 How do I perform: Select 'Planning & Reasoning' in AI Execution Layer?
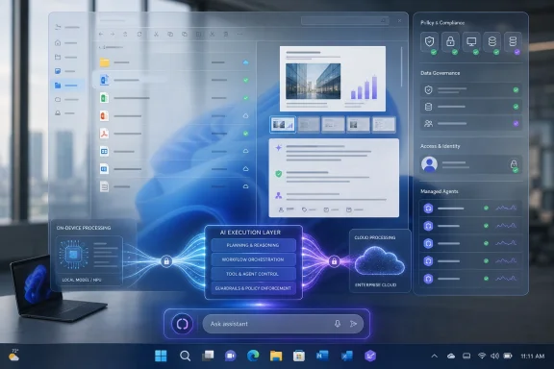pos(253,245)
